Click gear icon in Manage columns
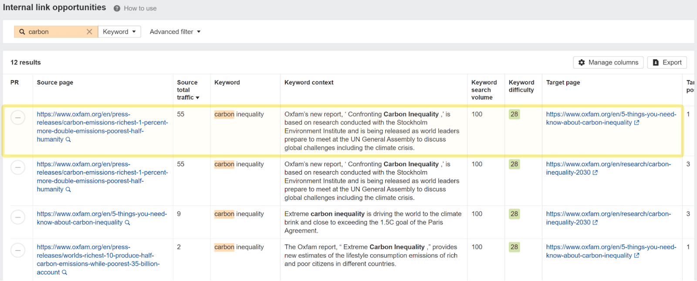697x281 pixels. 582,63
